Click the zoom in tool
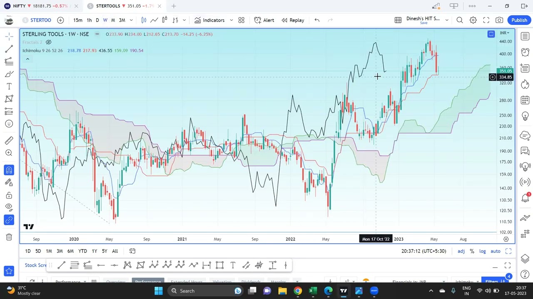This screenshot has height=299, width=533. point(9,153)
